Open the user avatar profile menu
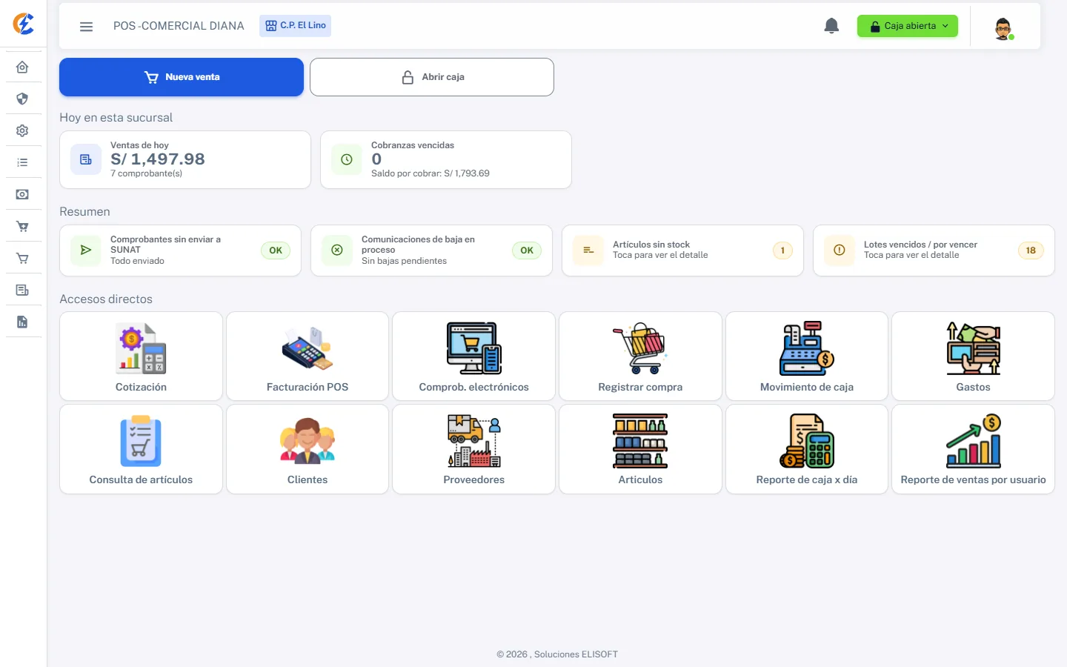1067x667 pixels. (x=1003, y=29)
